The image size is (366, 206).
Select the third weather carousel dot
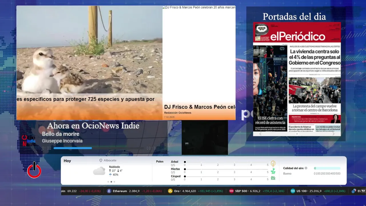coord(114,182)
